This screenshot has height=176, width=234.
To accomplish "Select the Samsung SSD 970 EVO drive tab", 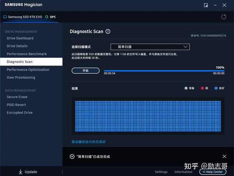I will tap(30, 17).
